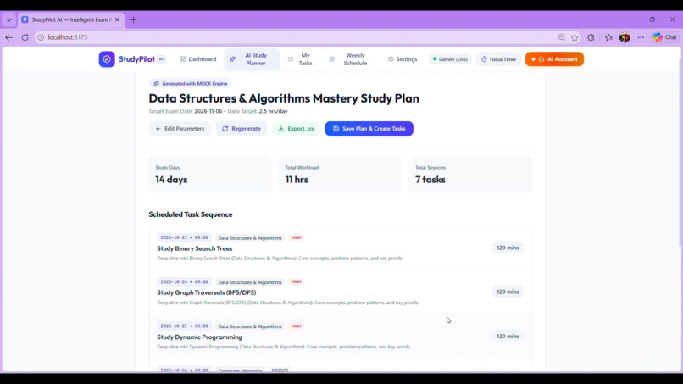Open a new browser tab
The height and width of the screenshot is (384, 683).
[x=133, y=19]
